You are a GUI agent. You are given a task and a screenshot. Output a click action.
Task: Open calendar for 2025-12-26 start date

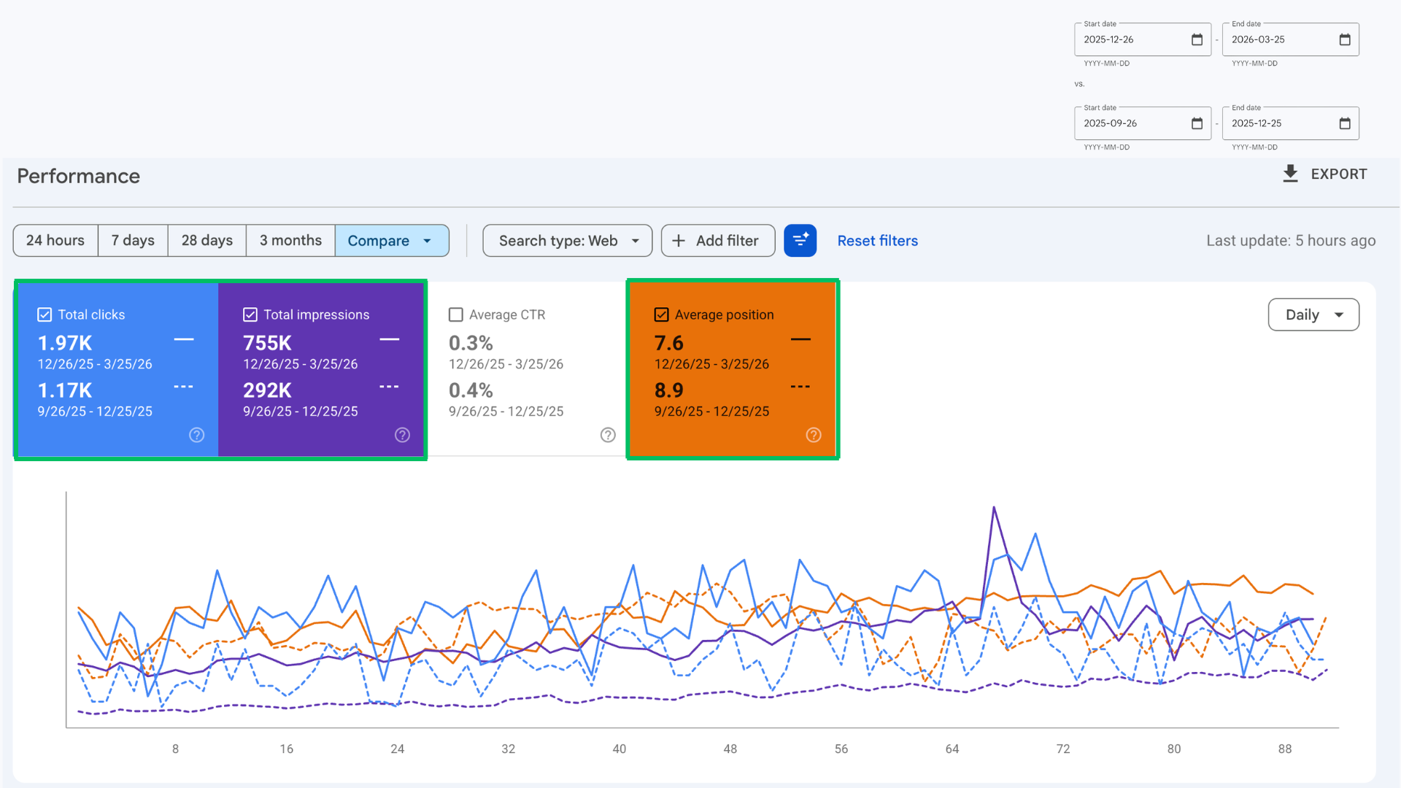[1197, 39]
